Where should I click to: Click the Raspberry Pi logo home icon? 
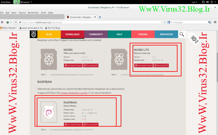coord(34,34)
